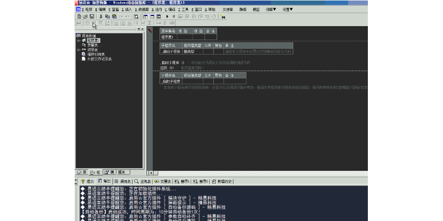
Task: Open the 设置 dropdown in the menu bar
Action: coord(287,9)
